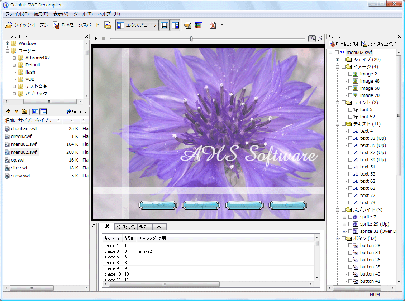Image resolution: width=405 pixels, height=301 pixels.
Task: Expand the sprite 29 (Up) node
Action: (x=344, y=224)
